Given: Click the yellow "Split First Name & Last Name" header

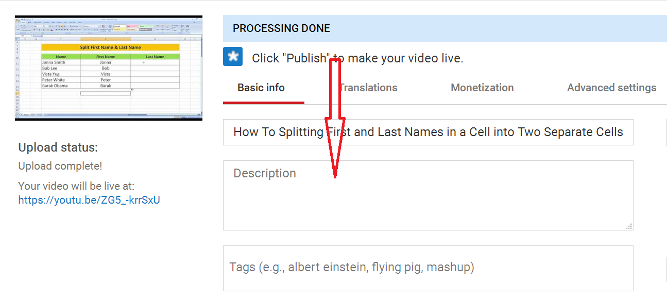Looking at the screenshot, I should (110, 47).
